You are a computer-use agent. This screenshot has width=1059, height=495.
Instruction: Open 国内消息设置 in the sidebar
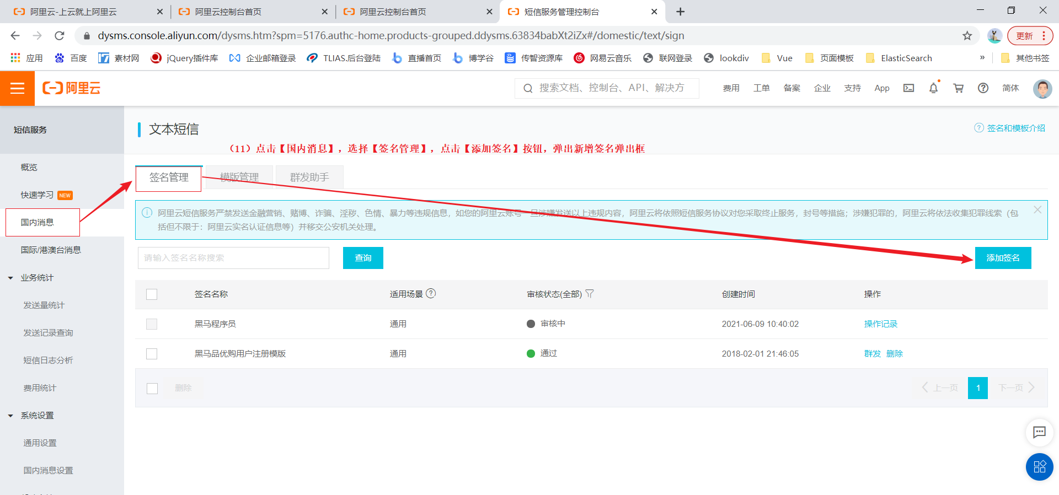tap(48, 471)
